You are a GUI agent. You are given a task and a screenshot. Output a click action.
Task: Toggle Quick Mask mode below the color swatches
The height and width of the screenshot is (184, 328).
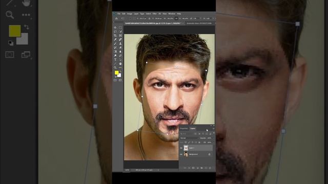(x=115, y=80)
